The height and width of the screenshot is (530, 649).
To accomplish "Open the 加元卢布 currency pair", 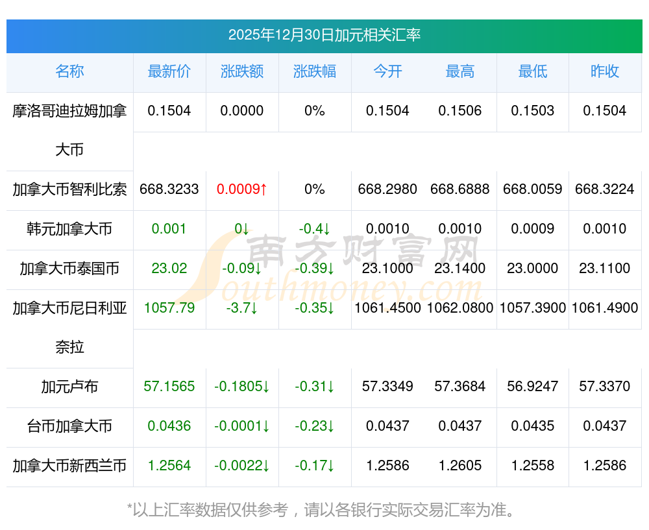I will 69,387.
